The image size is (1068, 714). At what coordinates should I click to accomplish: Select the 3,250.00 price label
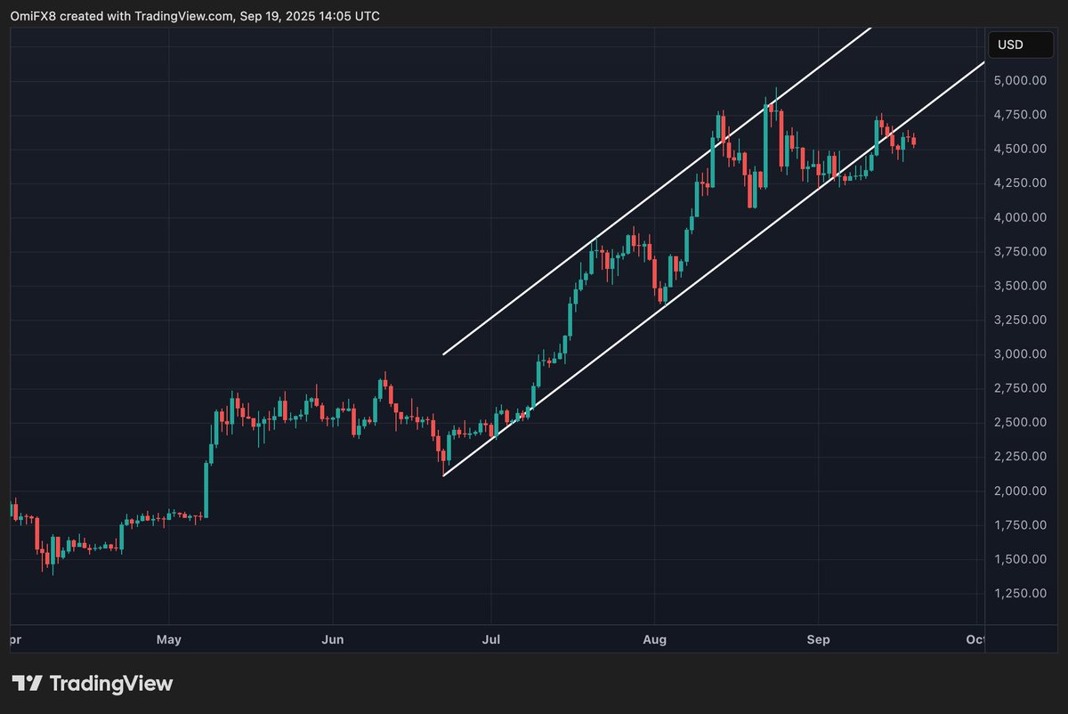[x=1022, y=320]
